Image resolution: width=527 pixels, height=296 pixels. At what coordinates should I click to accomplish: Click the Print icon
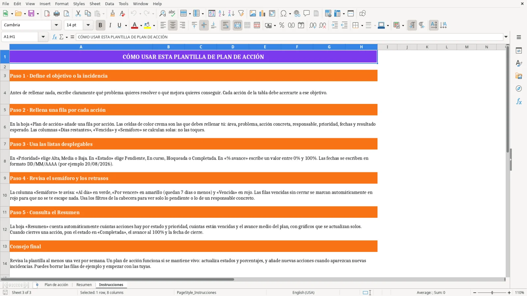(57, 13)
